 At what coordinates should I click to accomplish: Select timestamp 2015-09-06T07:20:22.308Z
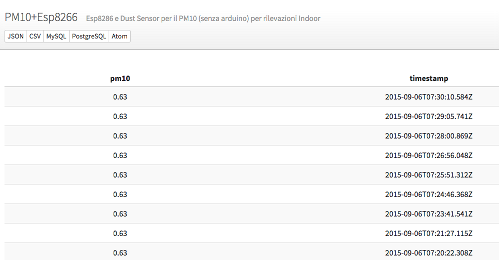428,252
